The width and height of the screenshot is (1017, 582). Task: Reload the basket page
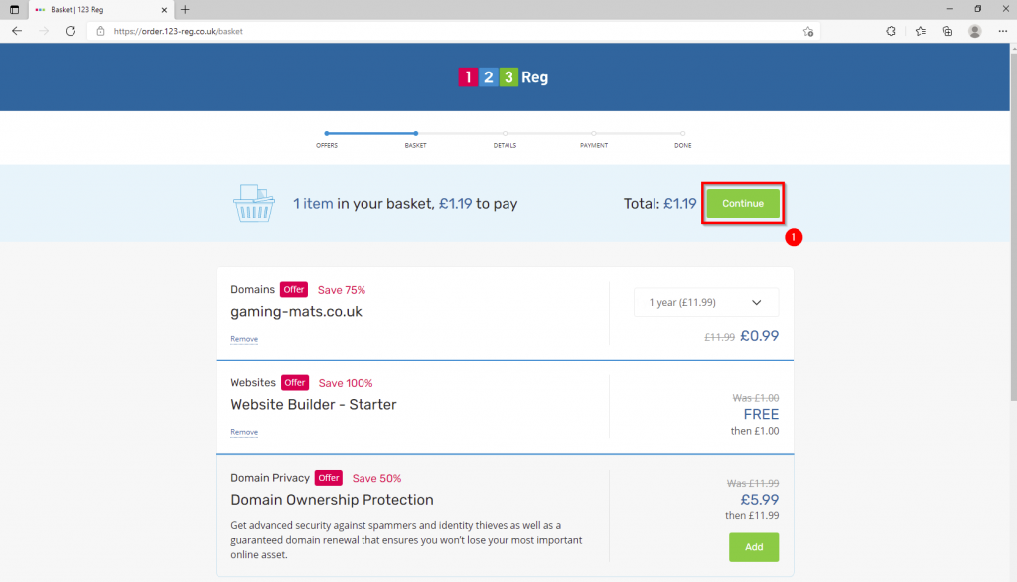click(x=71, y=31)
